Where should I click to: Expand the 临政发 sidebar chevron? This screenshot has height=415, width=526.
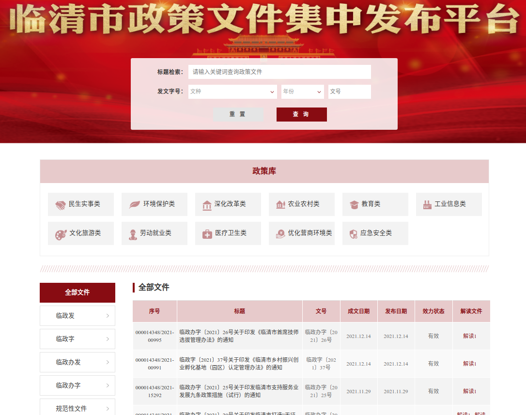(108, 316)
